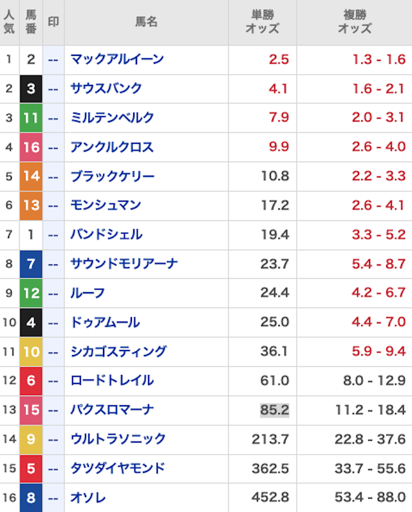Click green number 11 badge

coord(31,118)
